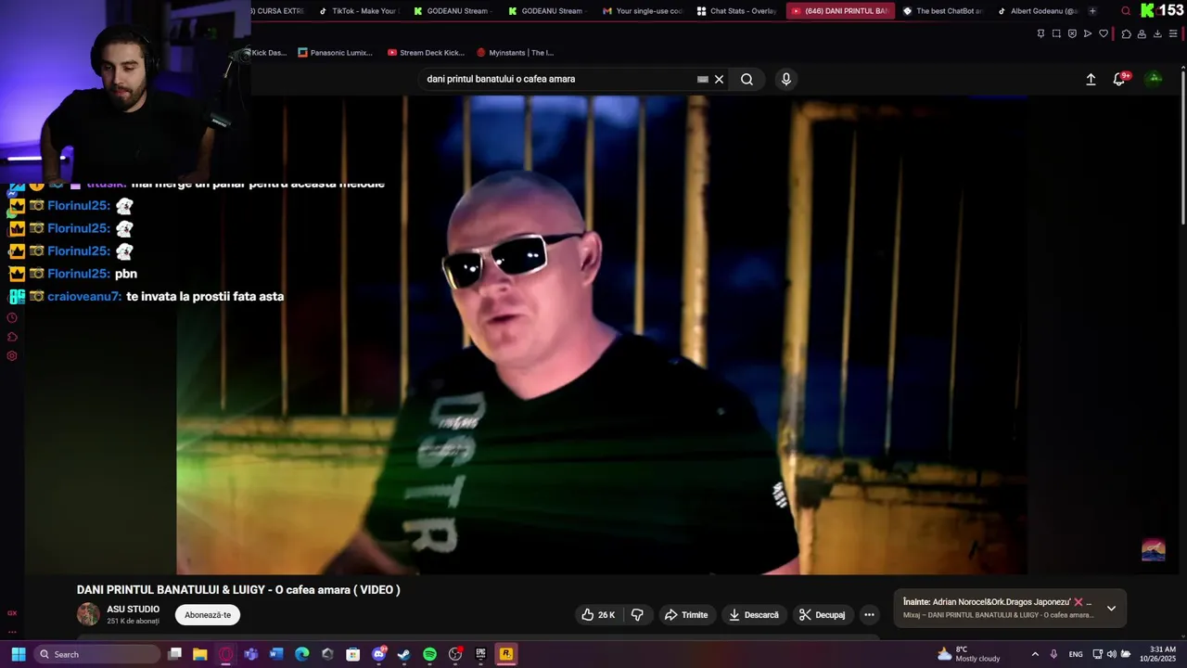The height and width of the screenshot is (668, 1187).
Task: Take a snapshot with Opera toolbar icon
Action: point(1056,34)
